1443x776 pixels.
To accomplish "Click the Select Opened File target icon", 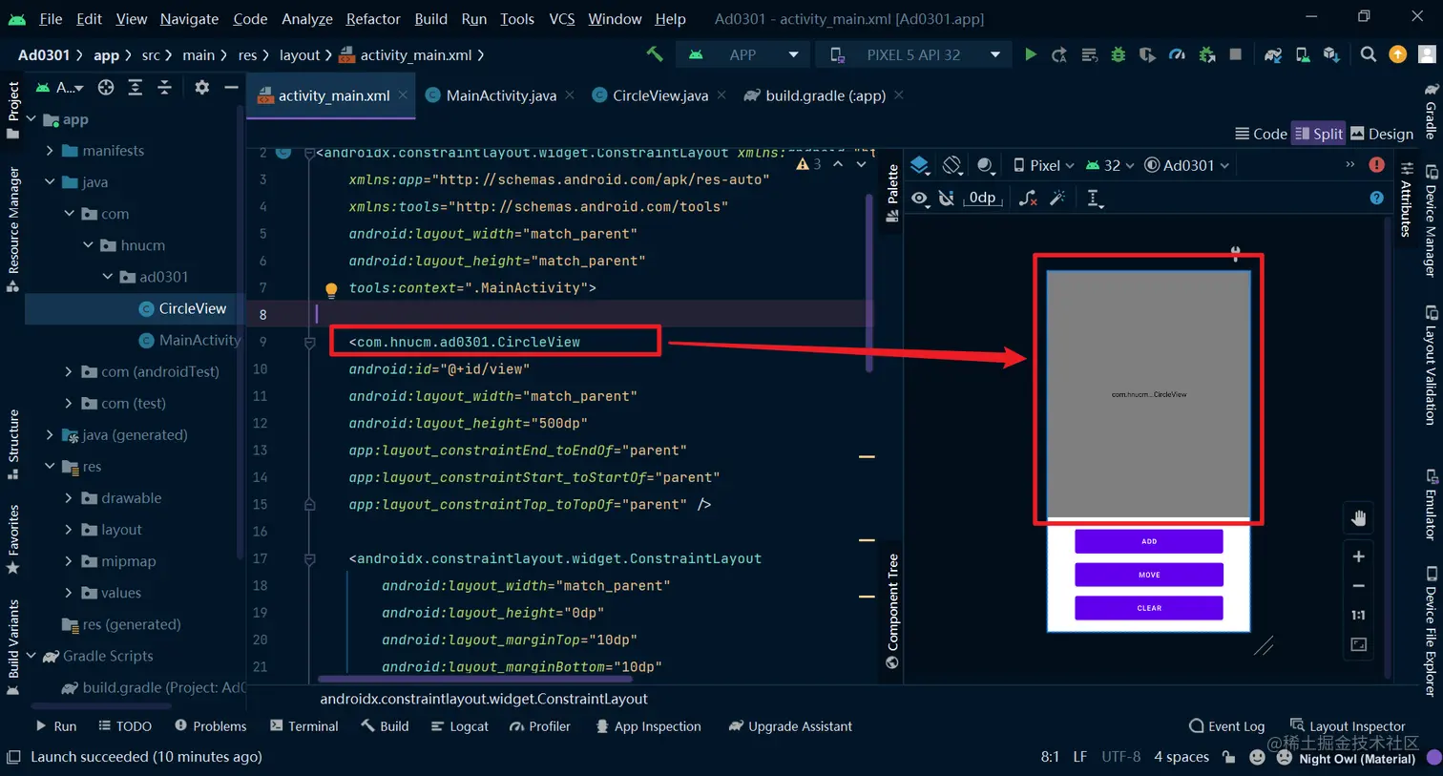I will 106,88.
